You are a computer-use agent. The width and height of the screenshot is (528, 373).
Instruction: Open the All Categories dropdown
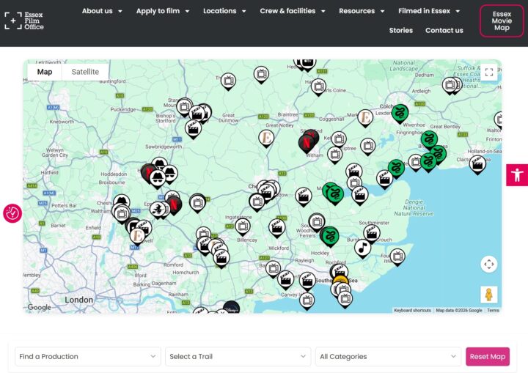pos(388,356)
